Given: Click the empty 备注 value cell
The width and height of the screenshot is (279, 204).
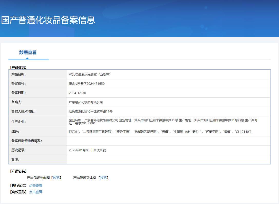Looking at the screenshot, I should [x=168, y=160].
